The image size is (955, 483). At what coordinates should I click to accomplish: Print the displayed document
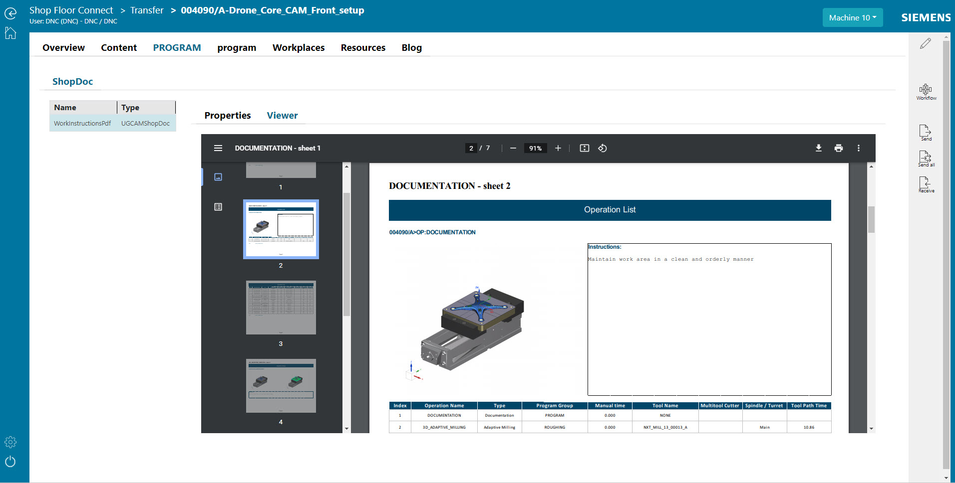tap(838, 148)
